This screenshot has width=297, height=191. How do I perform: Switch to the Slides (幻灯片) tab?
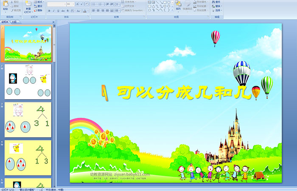point(6,22)
